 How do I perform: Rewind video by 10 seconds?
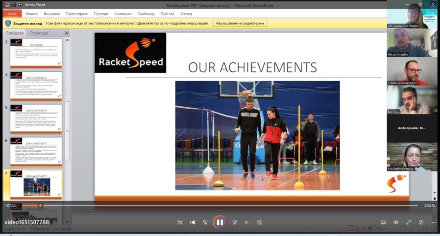(x=205, y=222)
